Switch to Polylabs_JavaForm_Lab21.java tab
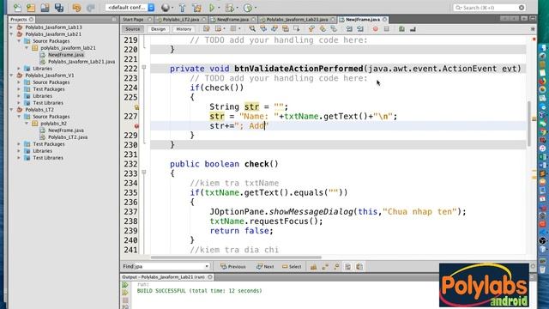Screen dimensions: 549x309 pyautogui.click(x=297, y=19)
